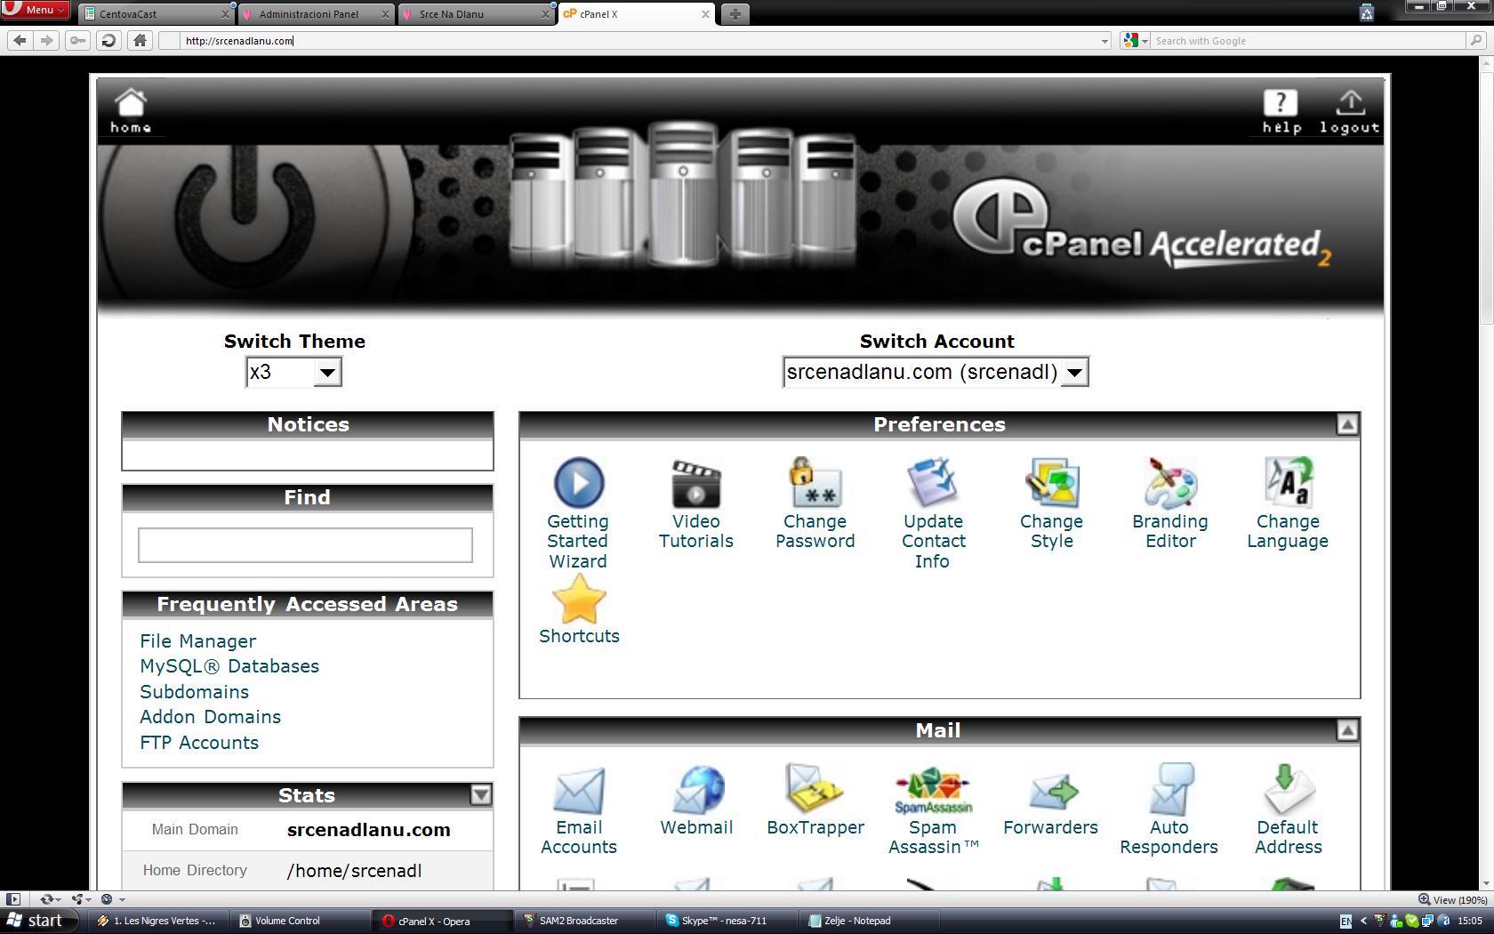This screenshot has width=1494, height=934.
Task: Expand the Stats panel arrow
Action: point(480,794)
